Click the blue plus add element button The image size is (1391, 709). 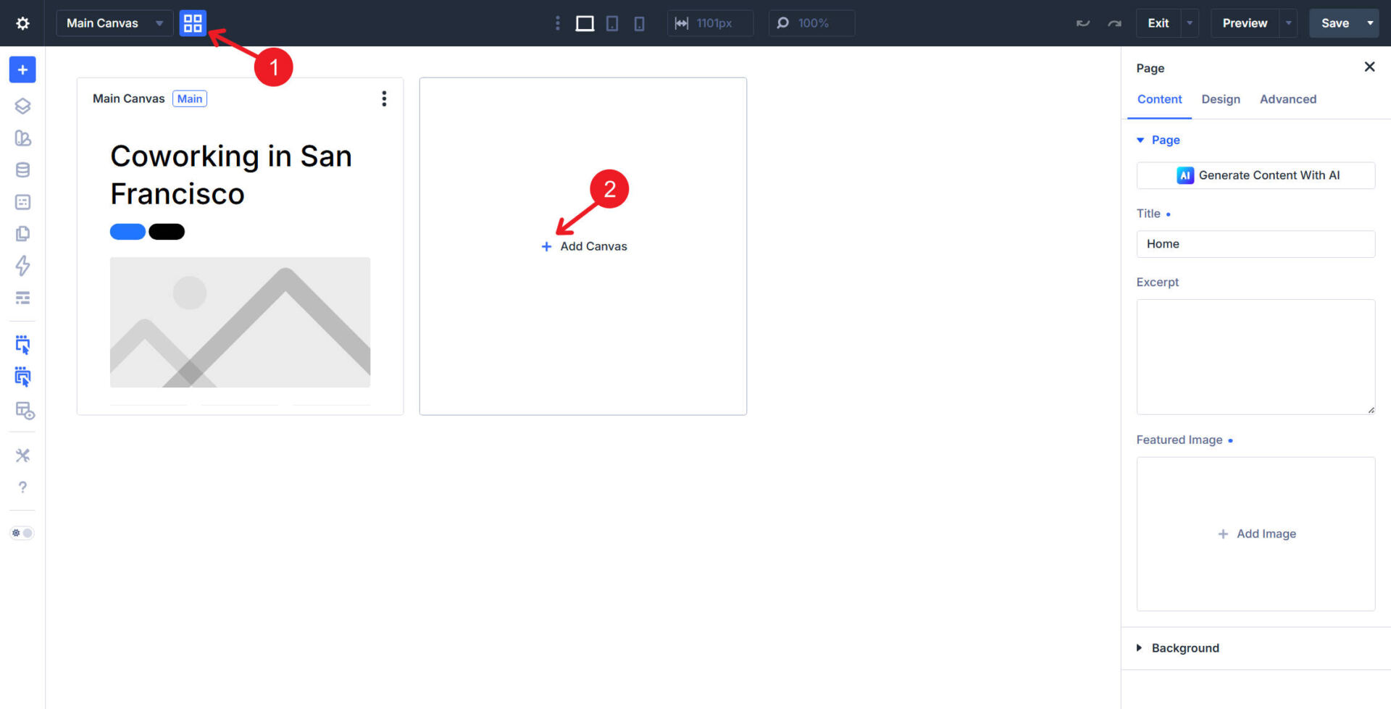tap(22, 70)
